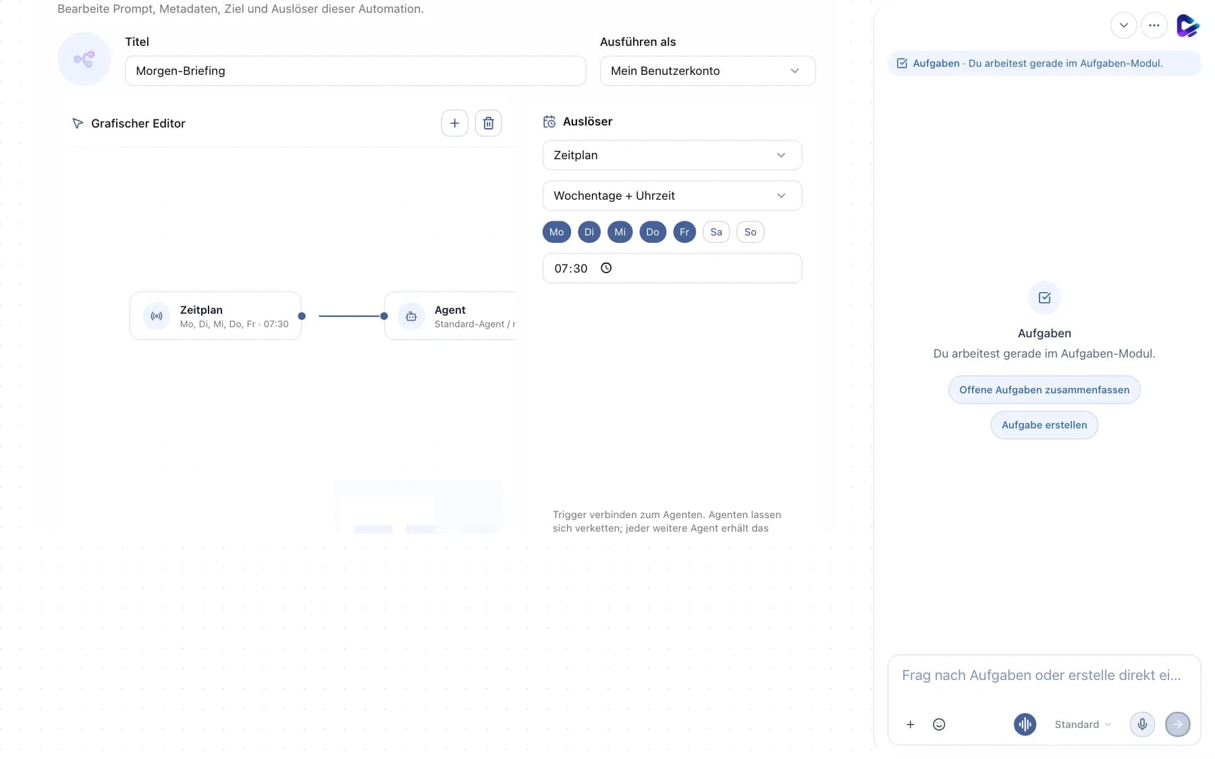Click the Auslöser calendar-clock icon
This screenshot has height=759, width=1215.
[549, 121]
